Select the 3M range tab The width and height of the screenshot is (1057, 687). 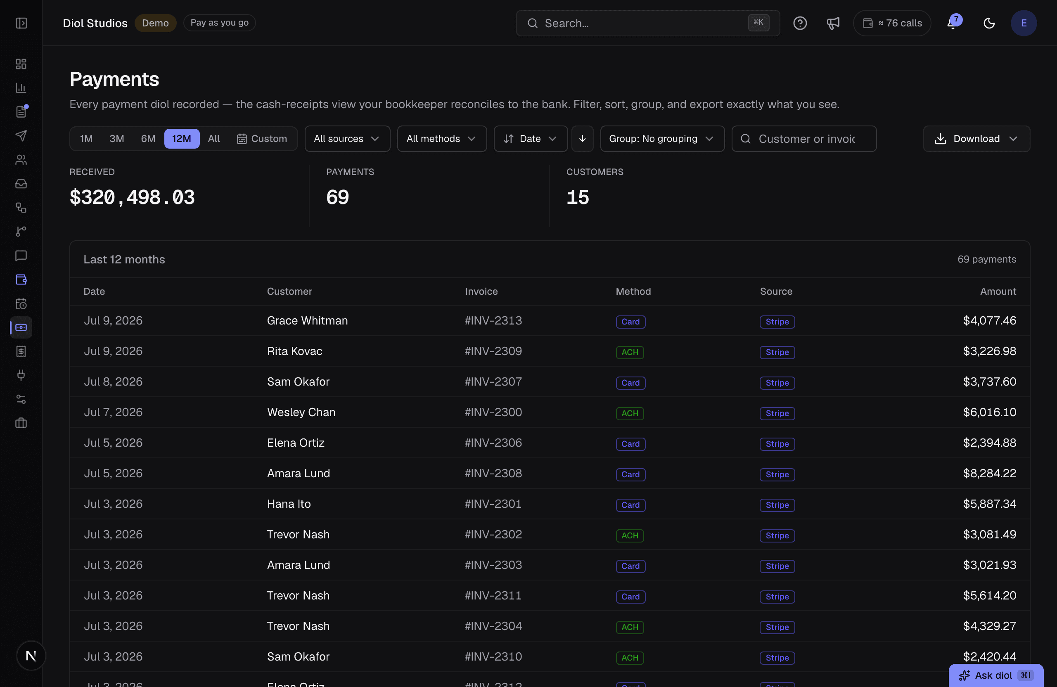tap(117, 139)
